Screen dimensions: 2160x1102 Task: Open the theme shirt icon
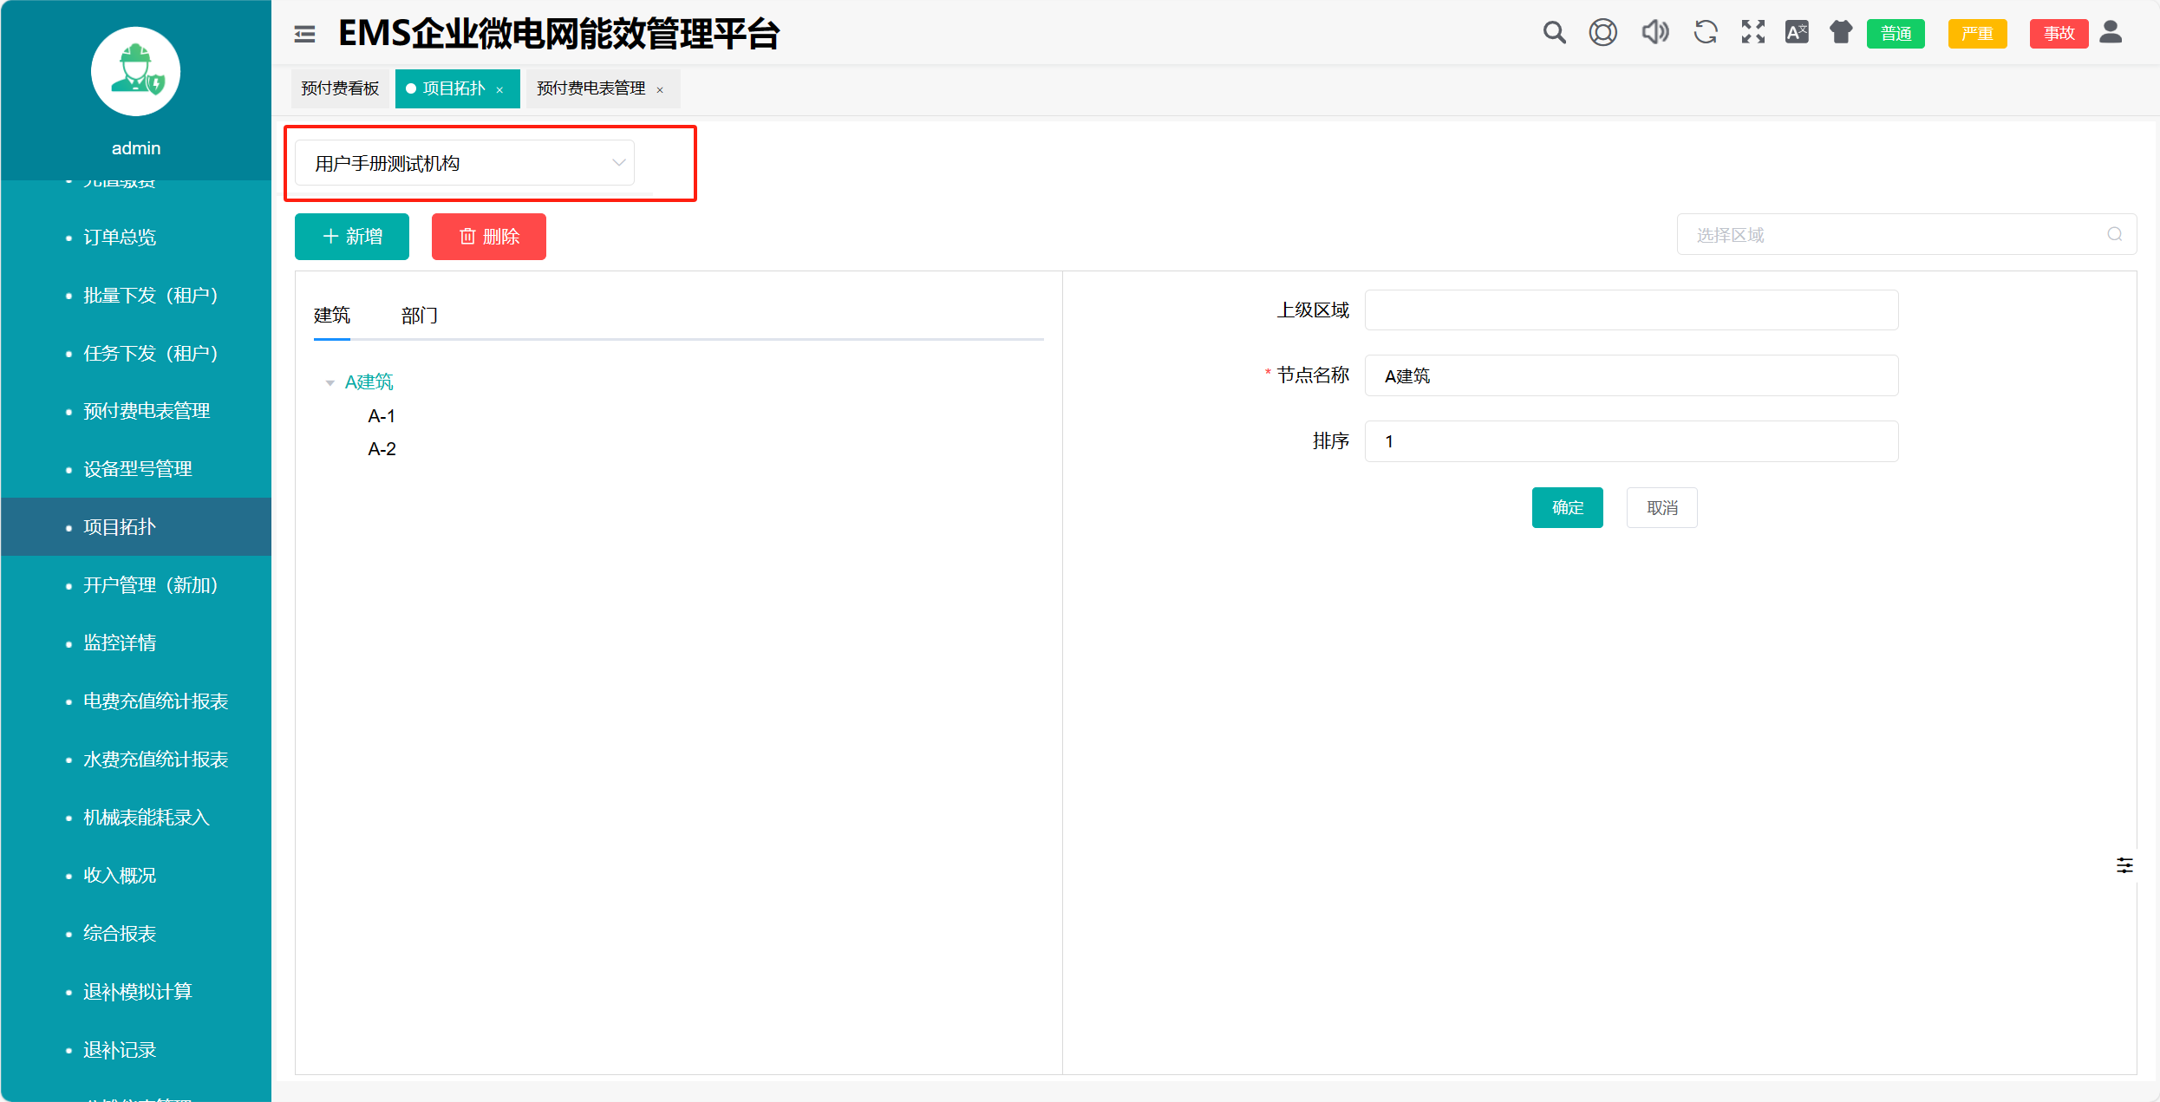tap(1840, 33)
